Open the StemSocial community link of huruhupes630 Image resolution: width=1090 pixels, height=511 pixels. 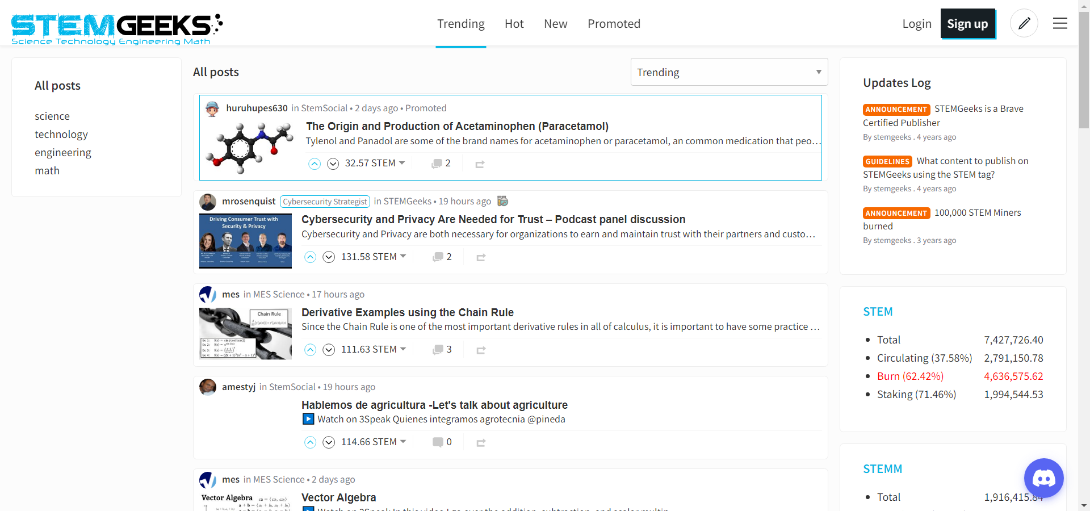pos(324,108)
